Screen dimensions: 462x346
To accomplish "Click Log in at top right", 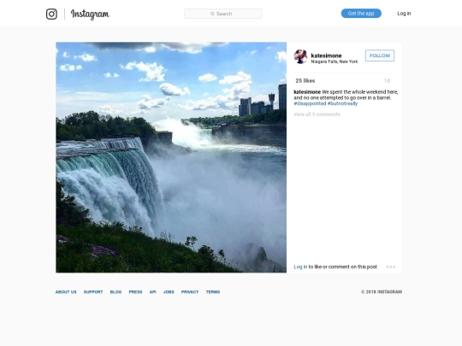I will [x=404, y=14].
